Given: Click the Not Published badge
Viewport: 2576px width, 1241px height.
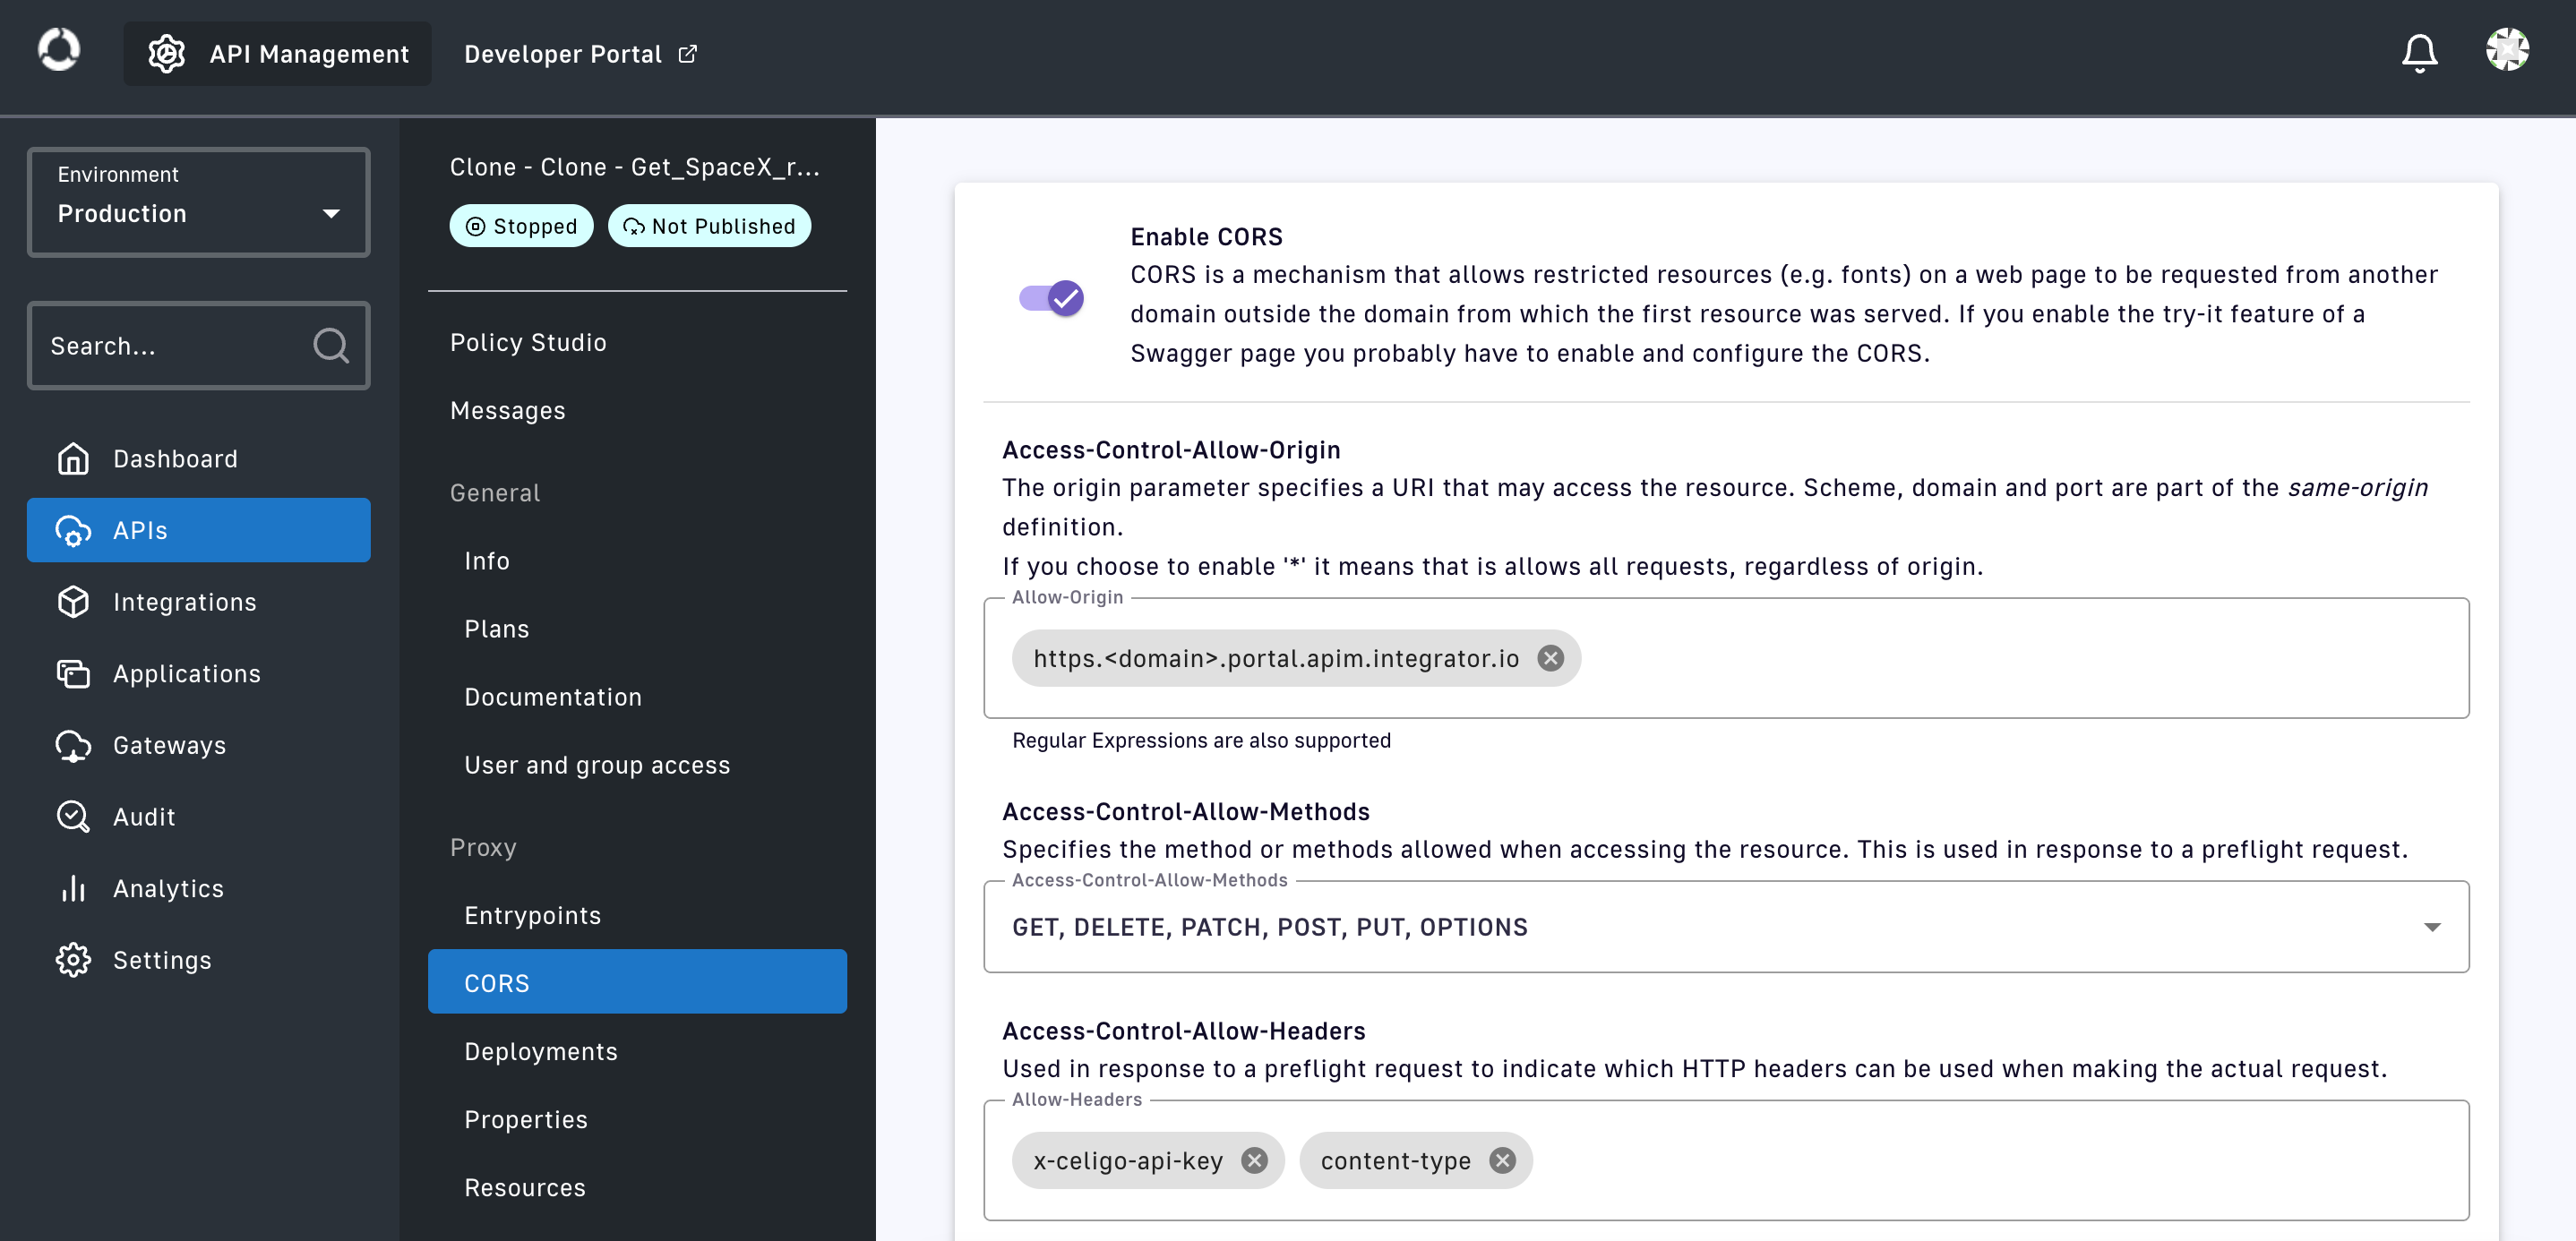Looking at the screenshot, I should pos(709,226).
